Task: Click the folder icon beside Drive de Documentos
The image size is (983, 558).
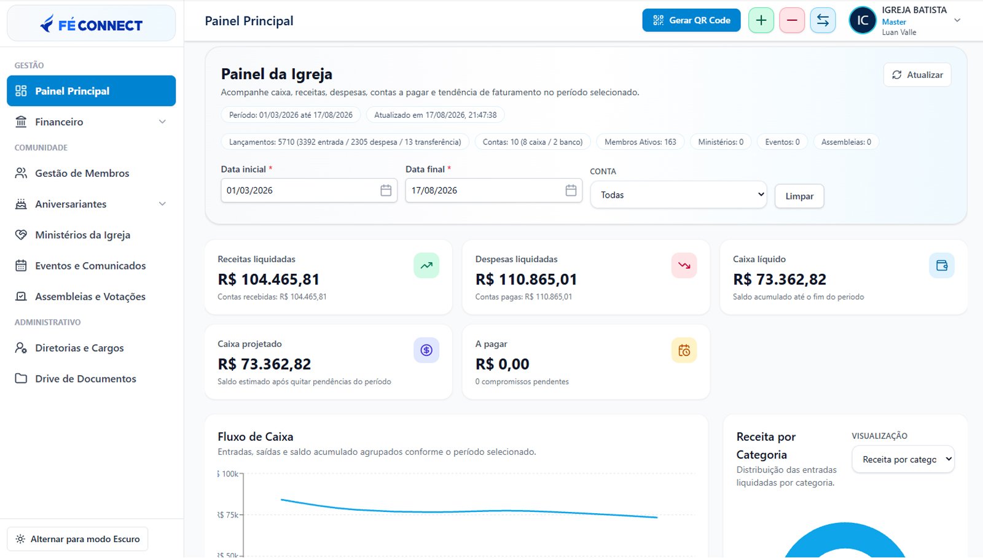Action: [21, 379]
